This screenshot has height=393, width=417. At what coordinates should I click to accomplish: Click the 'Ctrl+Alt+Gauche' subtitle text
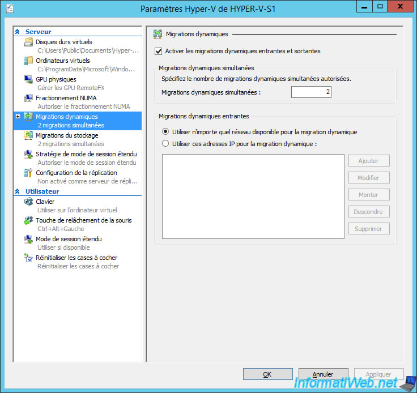61,229
